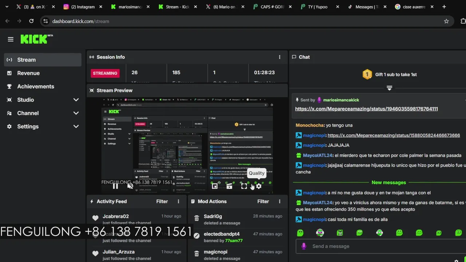Select magicnopi entry in Mod Actions
This screenshot has width=466, height=262.
216,252
